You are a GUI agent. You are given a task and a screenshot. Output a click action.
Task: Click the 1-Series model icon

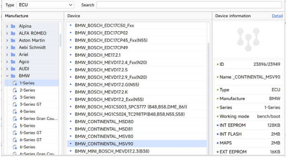pos(15,83)
